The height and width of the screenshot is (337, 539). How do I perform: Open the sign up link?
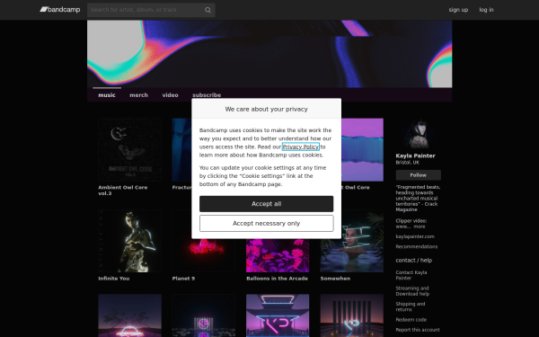pos(458,10)
